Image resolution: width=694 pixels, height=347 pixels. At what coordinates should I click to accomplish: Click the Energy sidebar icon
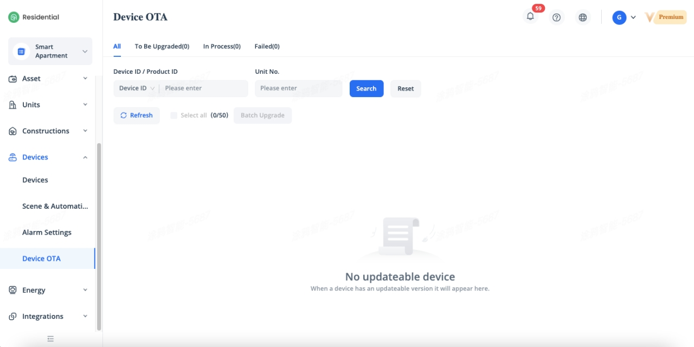coord(13,290)
